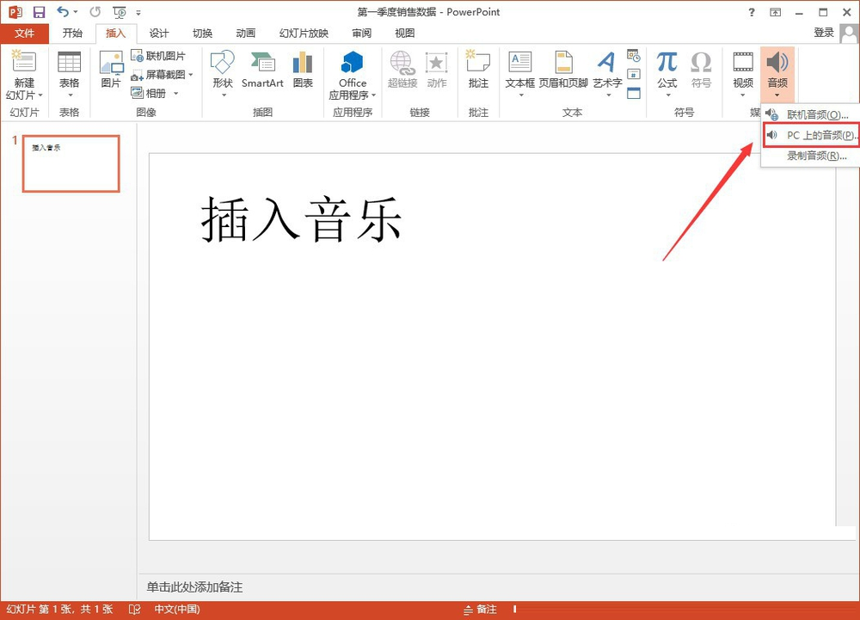Switch to the Transitions (切换) tab
The height and width of the screenshot is (620, 860).
coord(202,33)
